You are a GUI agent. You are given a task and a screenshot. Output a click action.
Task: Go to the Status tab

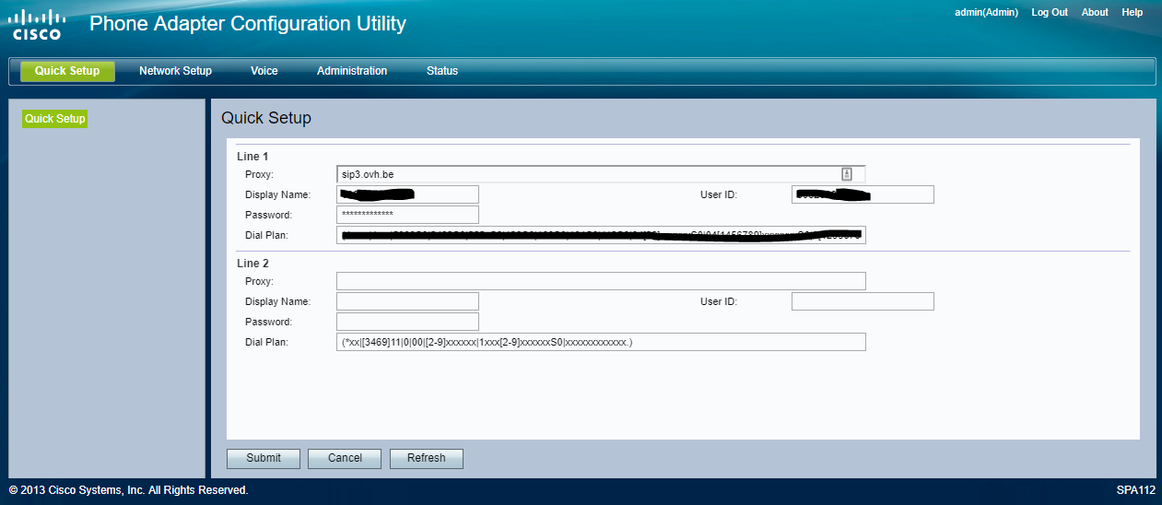(x=441, y=71)
